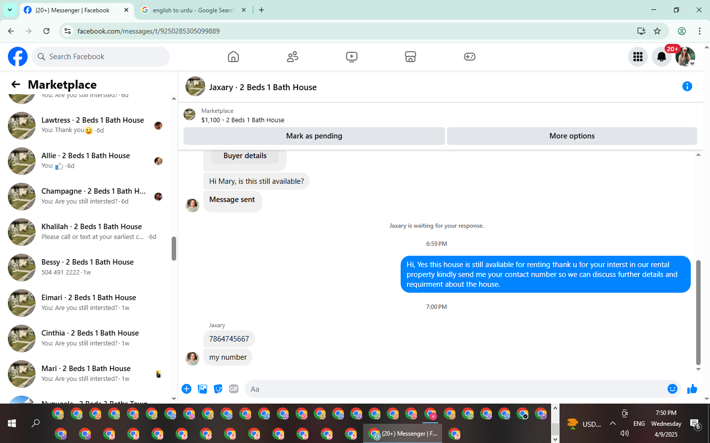Switch input language ENG in taskbar
Screen dimensions: 710x443
[x=639, y=424]
